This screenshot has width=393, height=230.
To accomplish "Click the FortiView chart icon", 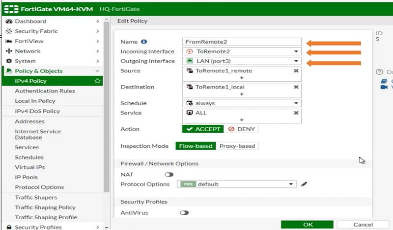I will tap(9, 41).
